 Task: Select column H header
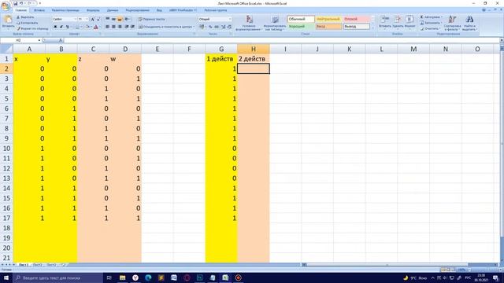pyautogui.click(x=254, y=49)
